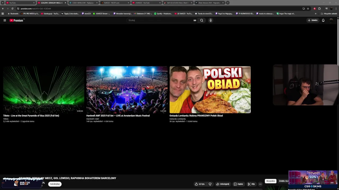
Task: Click the search magnifier button
Action: [202, 20]
